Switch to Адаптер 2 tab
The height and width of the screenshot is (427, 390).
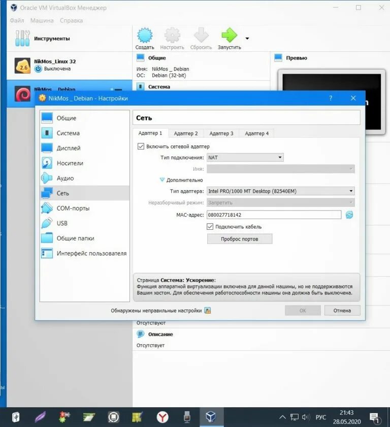pyautogui.click(x=186, y=133)
